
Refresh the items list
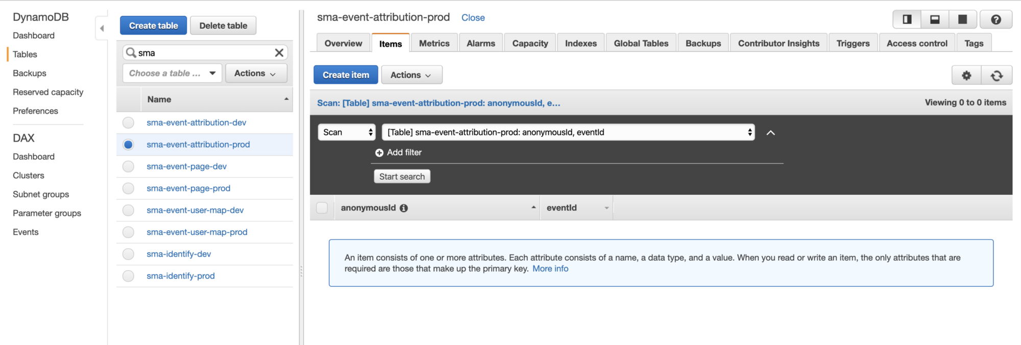[x=996, y=75]
